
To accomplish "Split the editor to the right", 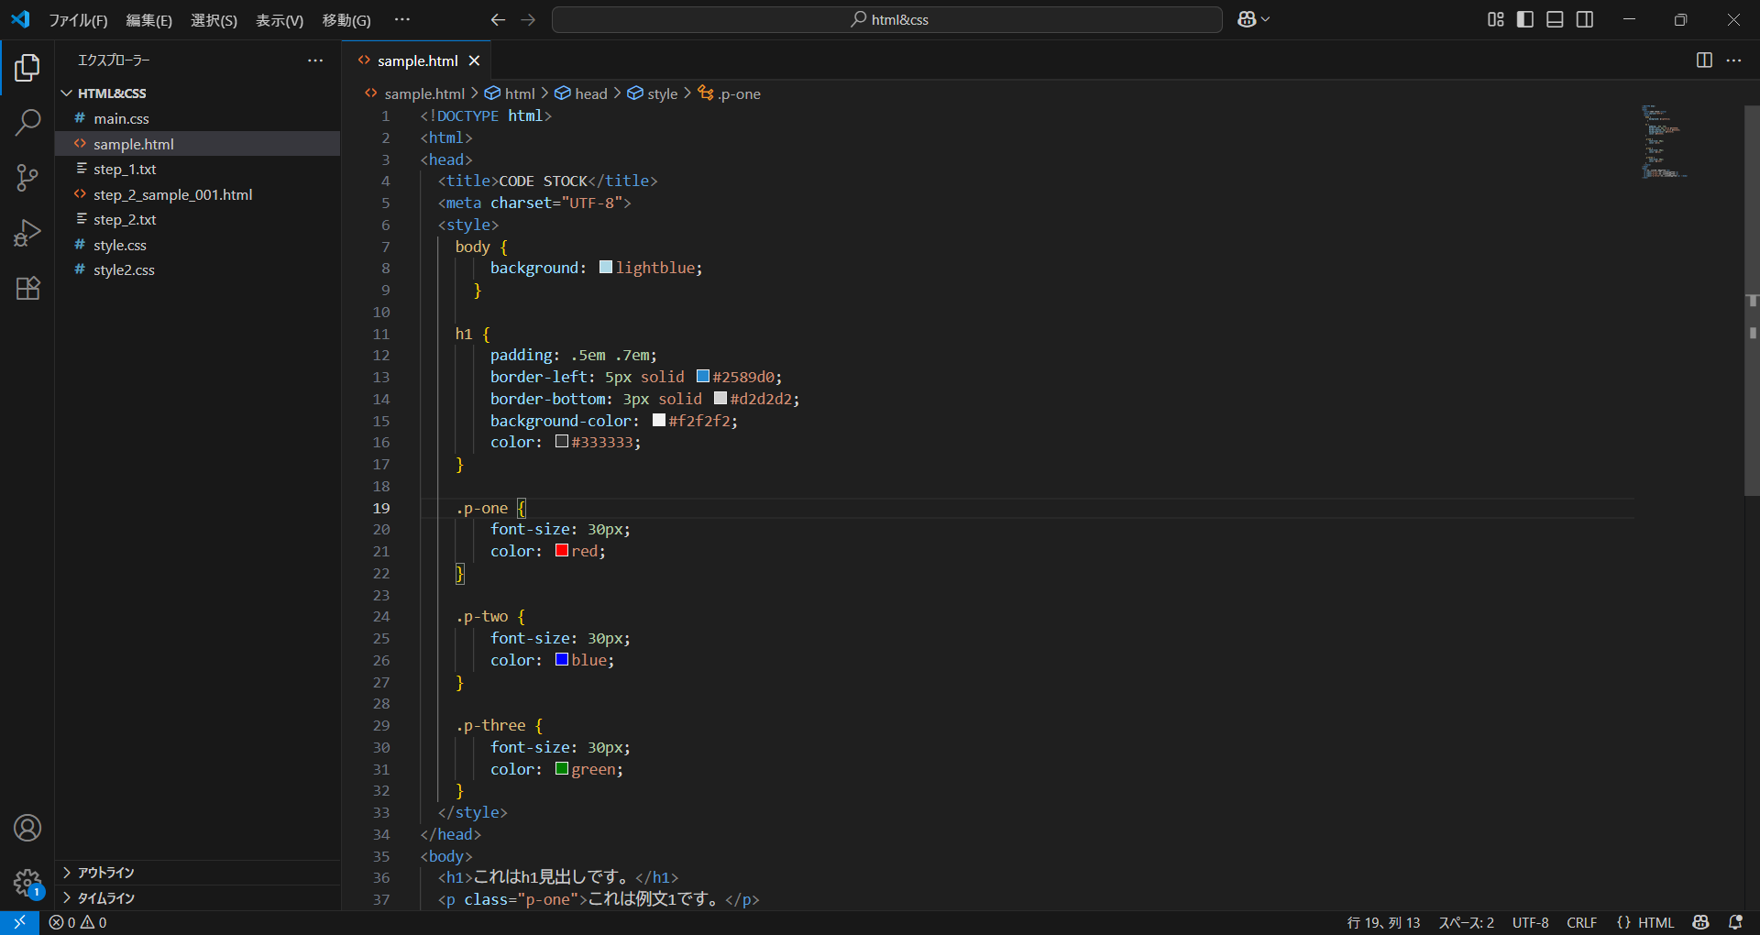I will (x=1704, y=60).
